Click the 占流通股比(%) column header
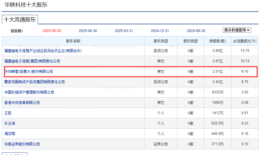Viewport: 272px width, 155px height. coord(245,41)
